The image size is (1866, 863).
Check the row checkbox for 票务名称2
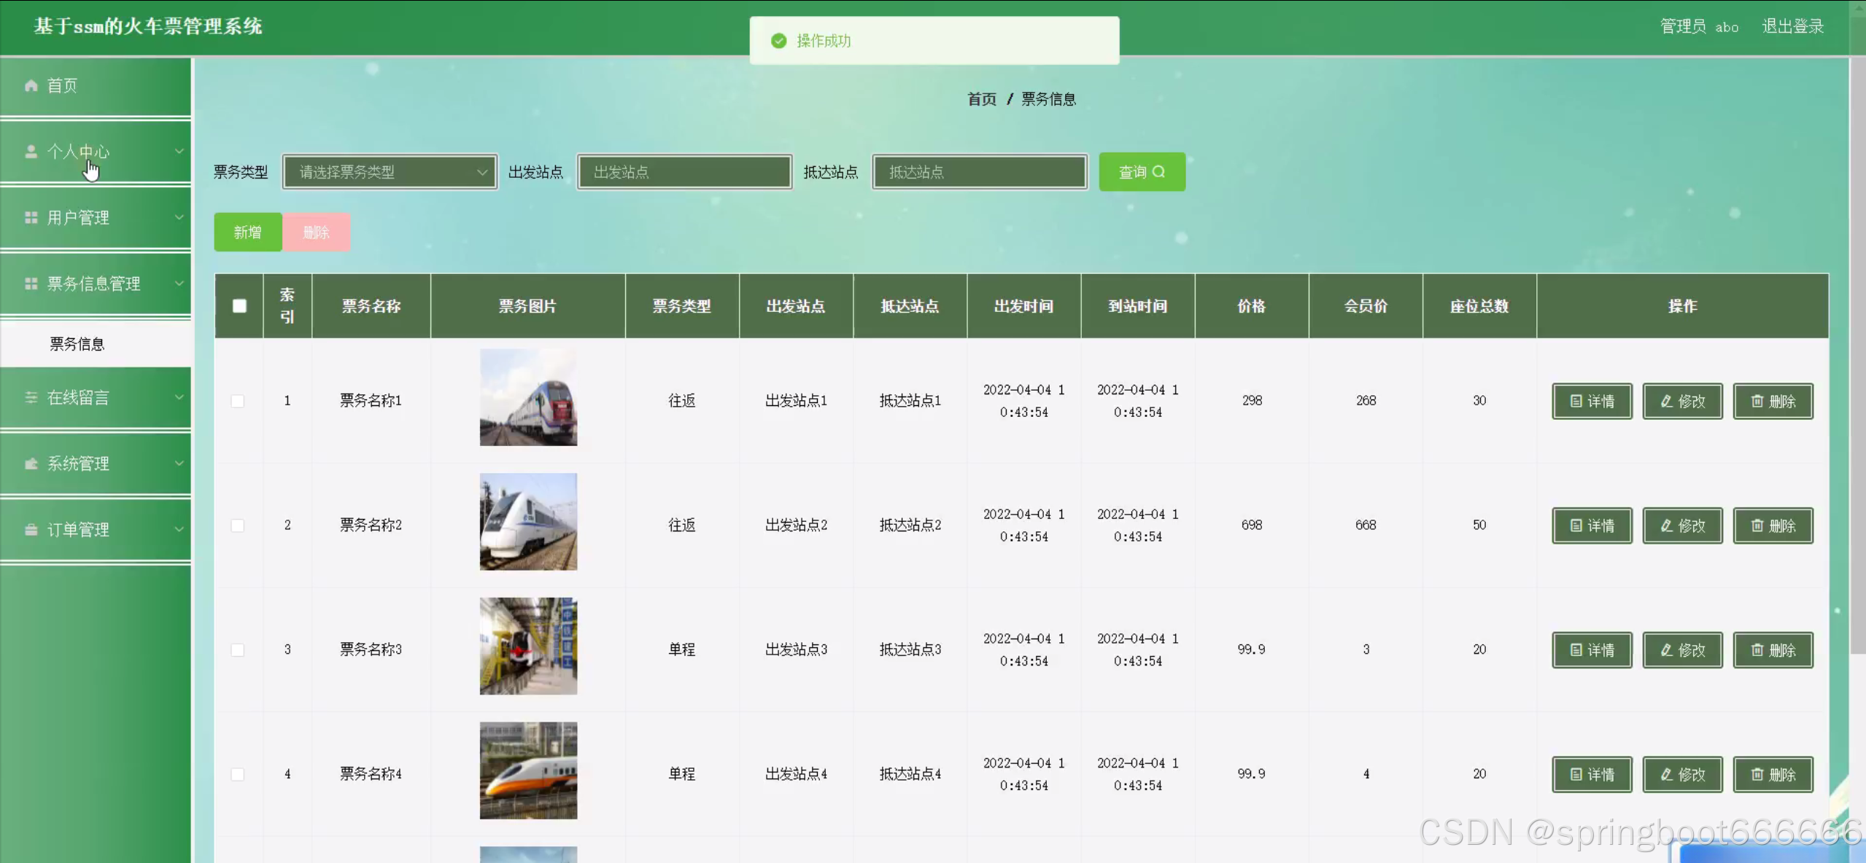(x=238, y=526)
